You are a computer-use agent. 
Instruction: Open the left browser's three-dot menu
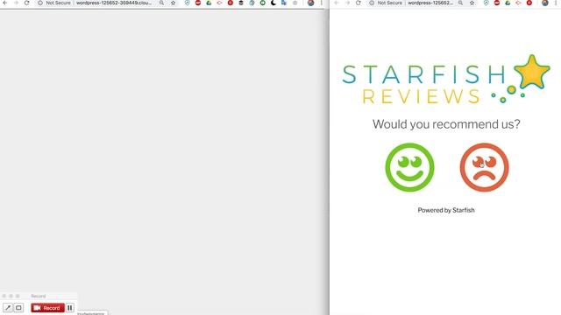(x=322, y=3)
